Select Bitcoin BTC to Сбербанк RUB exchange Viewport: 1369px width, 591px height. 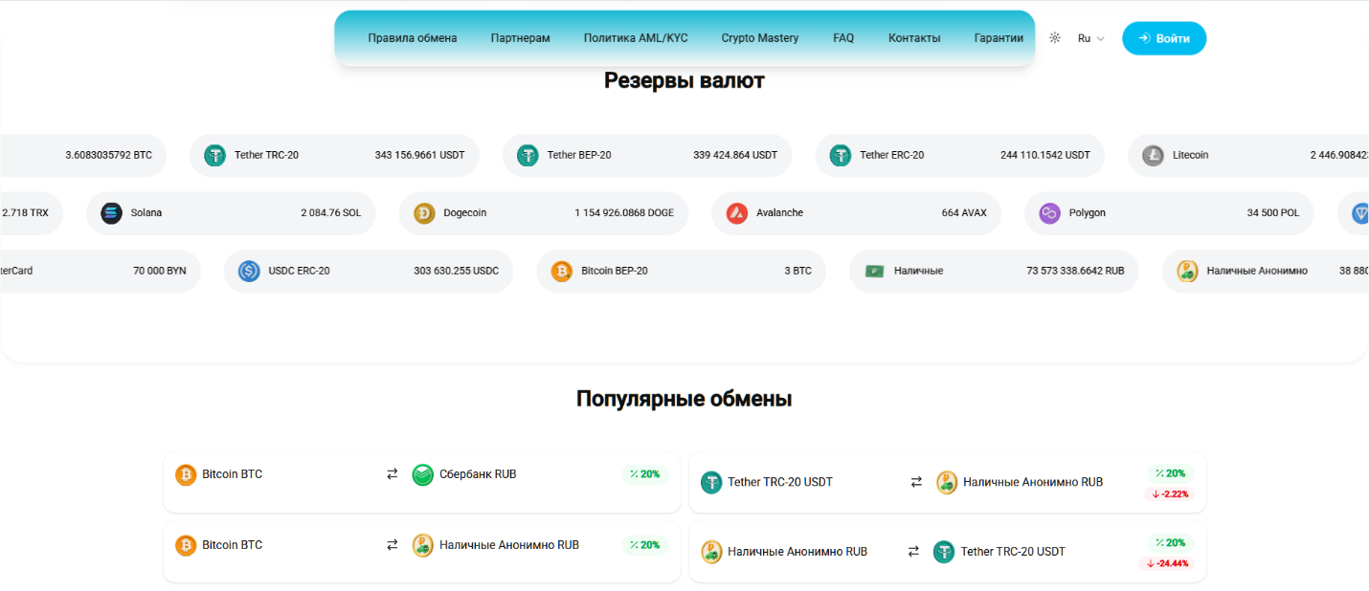pos(421,482)
